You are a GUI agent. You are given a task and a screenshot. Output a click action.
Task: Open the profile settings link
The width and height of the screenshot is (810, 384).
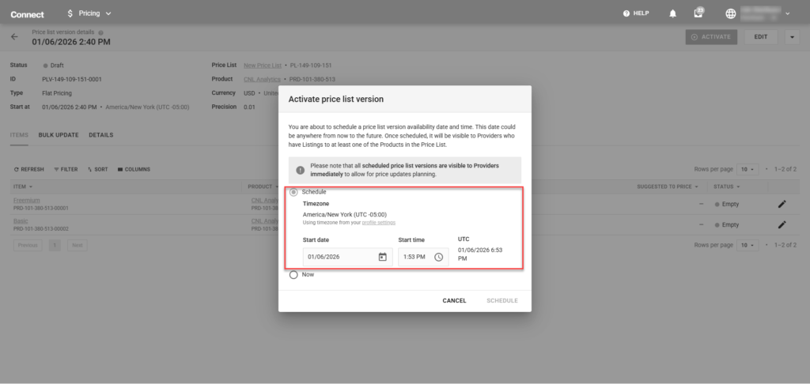pos(379,222)
